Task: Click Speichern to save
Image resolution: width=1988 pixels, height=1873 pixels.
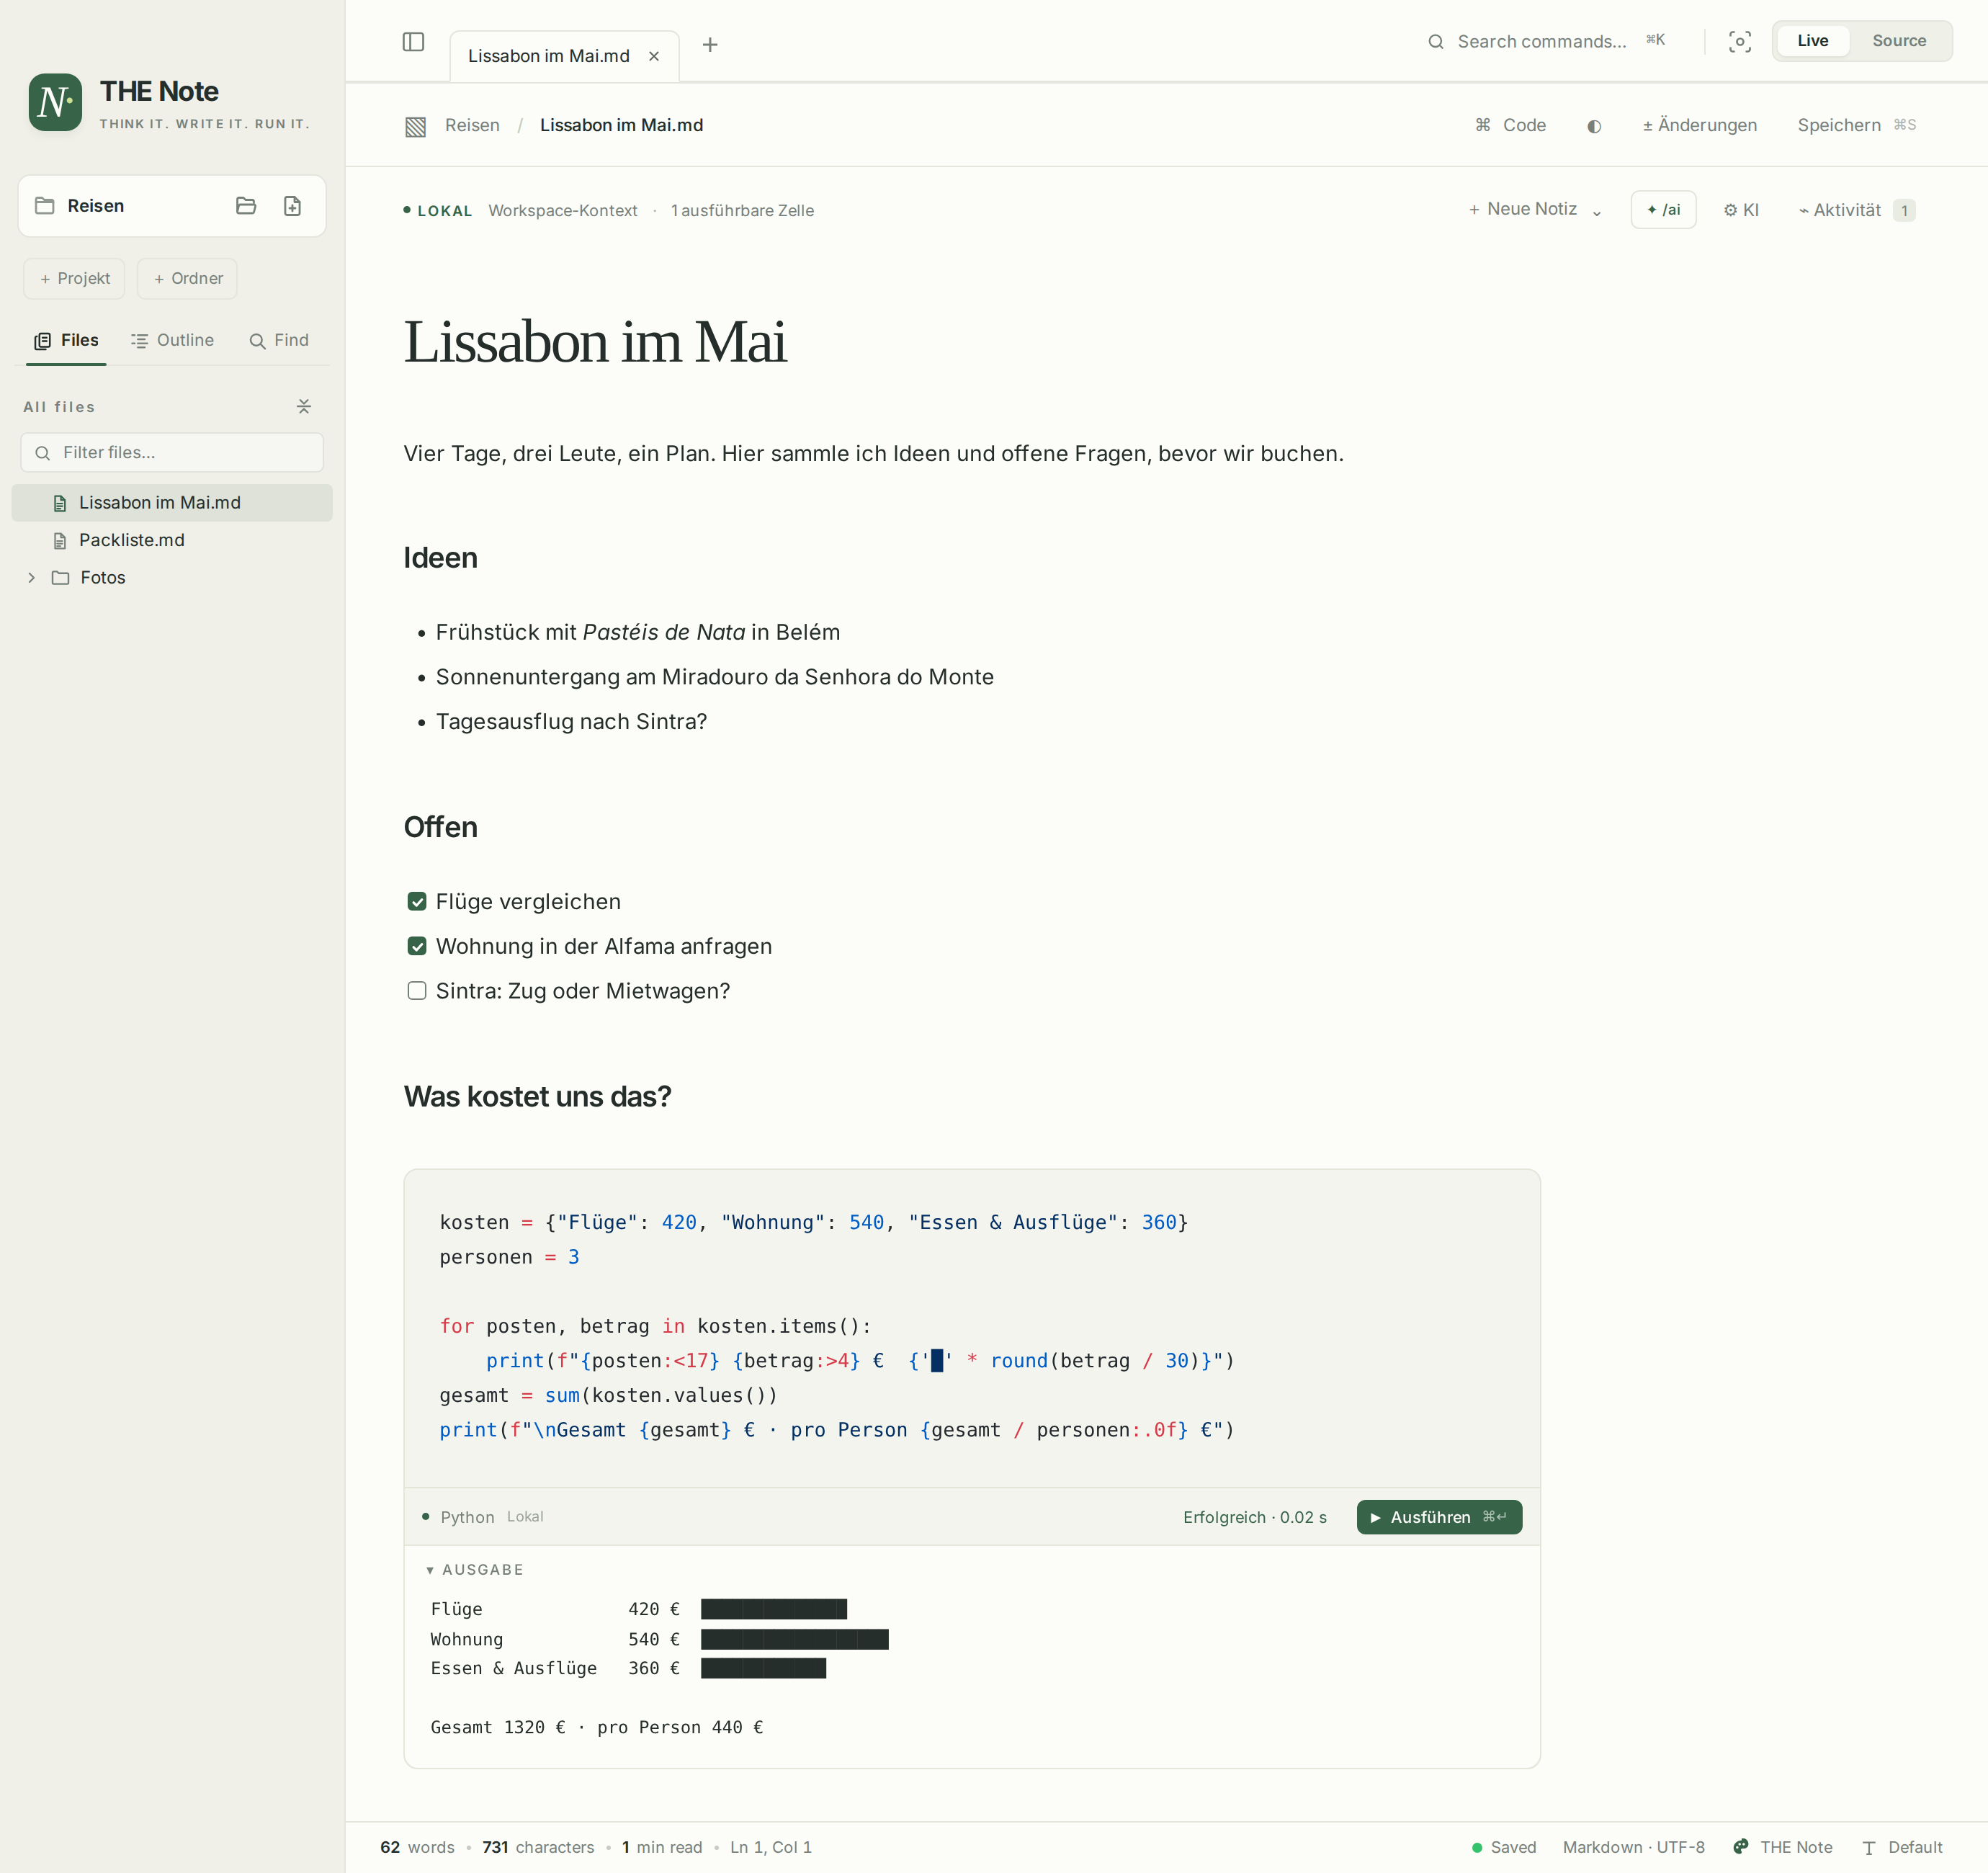Action: (1856, 125)
